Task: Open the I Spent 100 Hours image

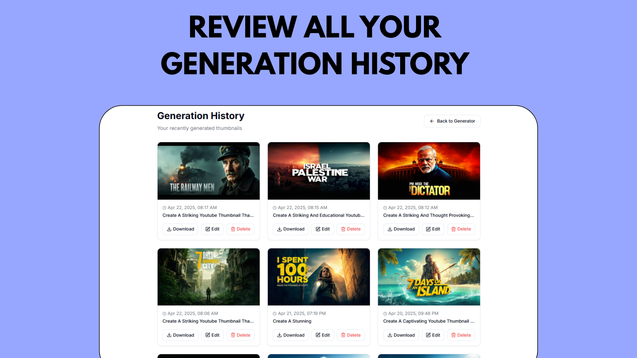Action: pos(319,277)
